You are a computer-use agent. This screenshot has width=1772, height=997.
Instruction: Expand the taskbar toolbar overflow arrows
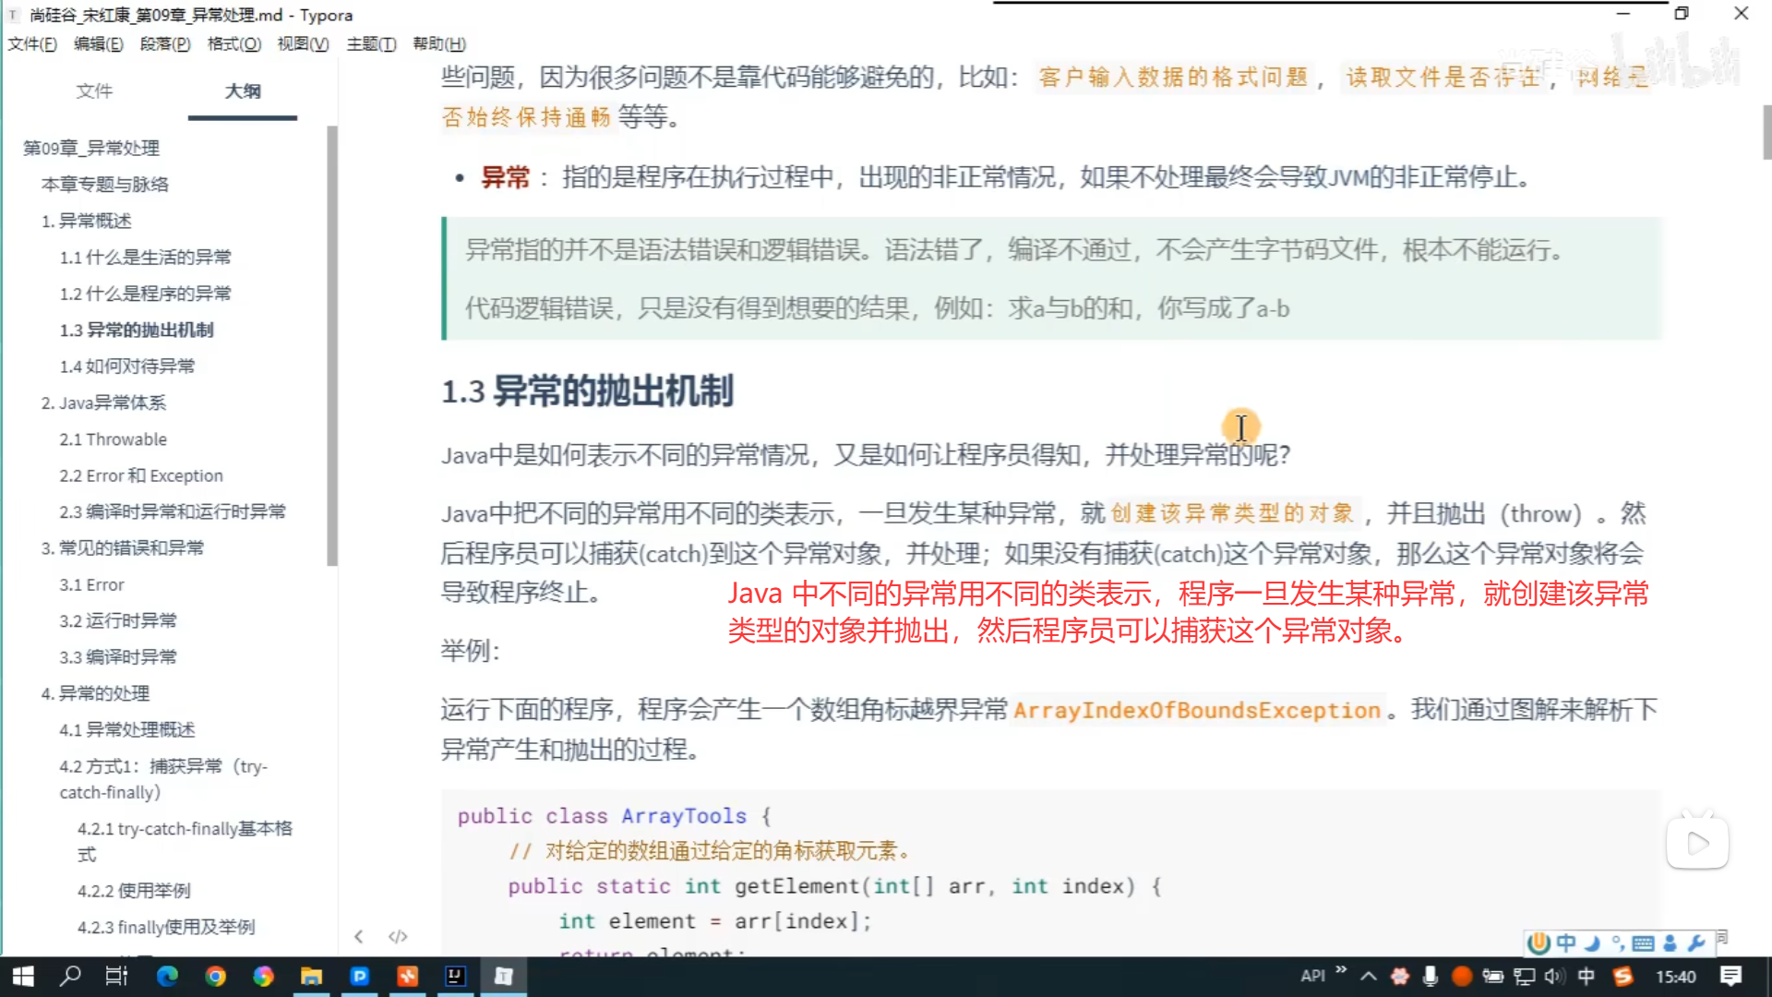click(x=1341, y=970)
